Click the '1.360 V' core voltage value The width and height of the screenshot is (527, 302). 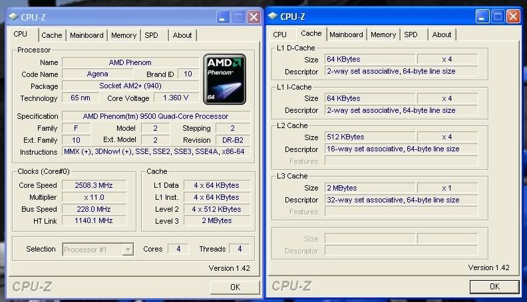(176, 98)
